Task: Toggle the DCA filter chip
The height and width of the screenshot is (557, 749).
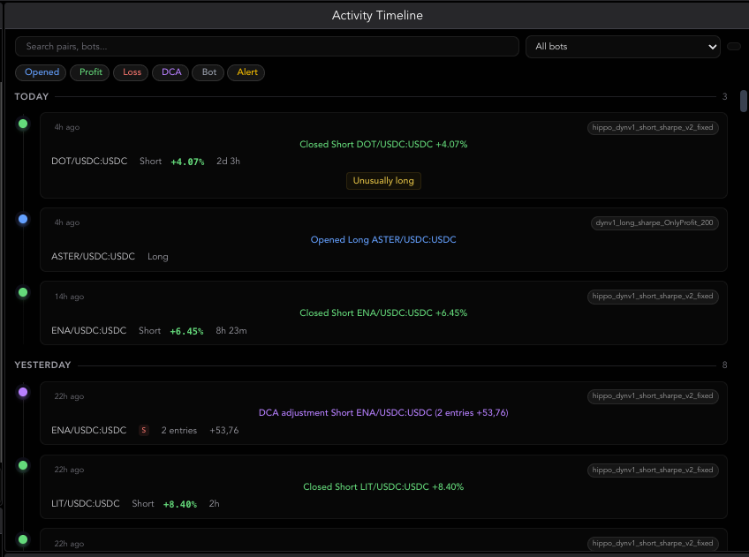Action: [171, 72]
